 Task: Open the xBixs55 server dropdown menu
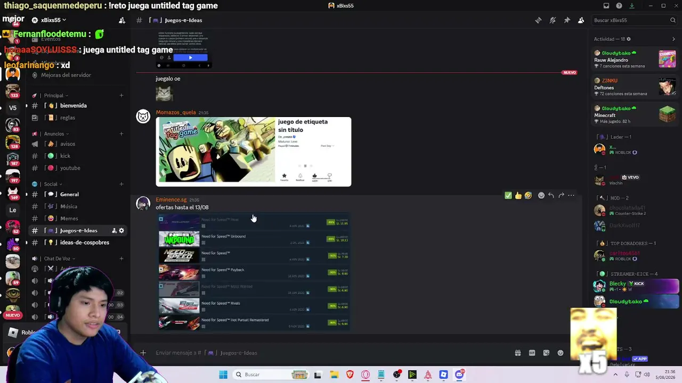click(53, 20)
